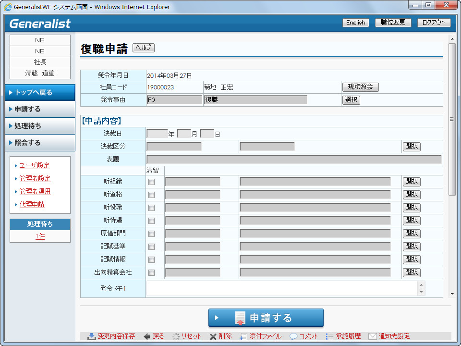Enable the 出向精算会社 滞留 checkbox

point(152,273)
